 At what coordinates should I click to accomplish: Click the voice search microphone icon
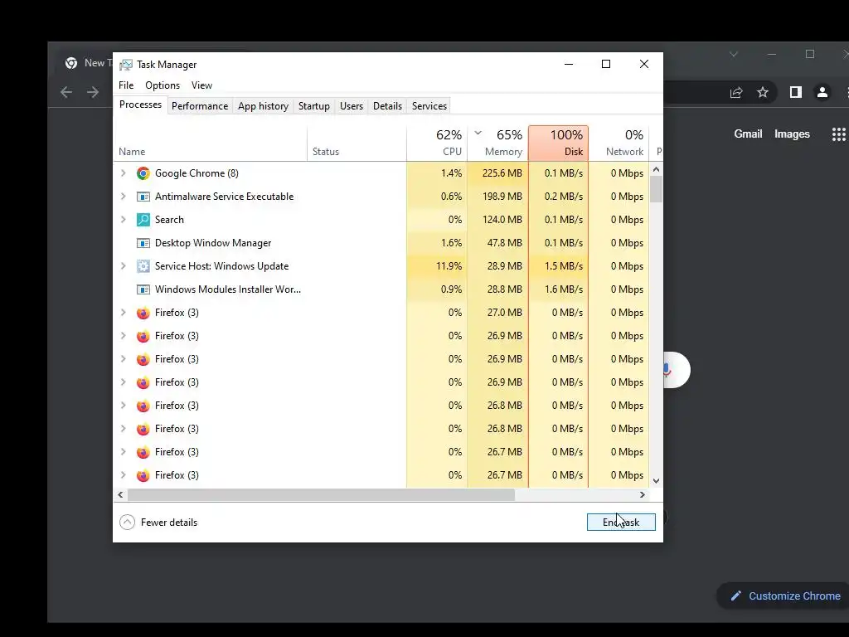(667, 370)
